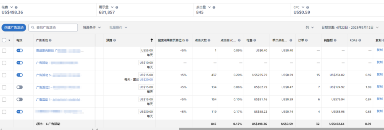Image resolution: width=384 pixels, height=130 pixels.
Task: Click the info icon next to ROAS header
Action: 360,40
